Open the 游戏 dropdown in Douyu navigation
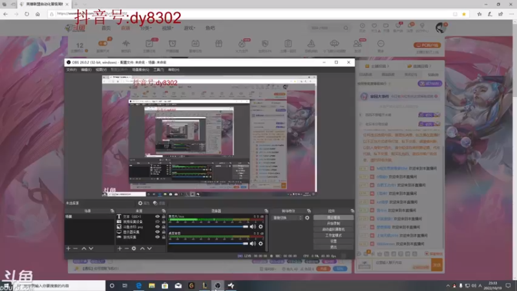The width and height of the screenshot is (517, 291). pos(189,28)
